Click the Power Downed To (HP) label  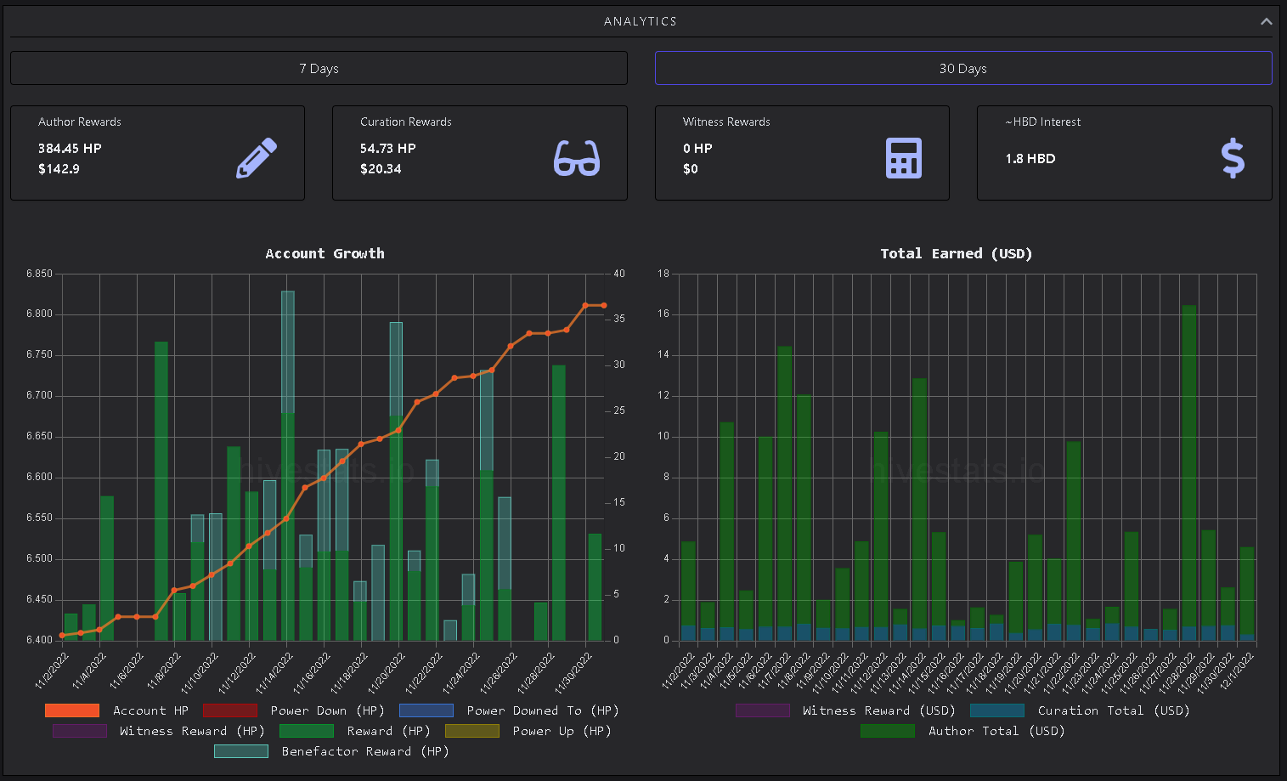point(543,710)
